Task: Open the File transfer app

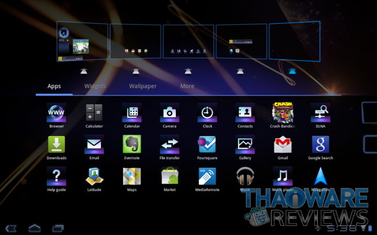Action: pos(169,148)
